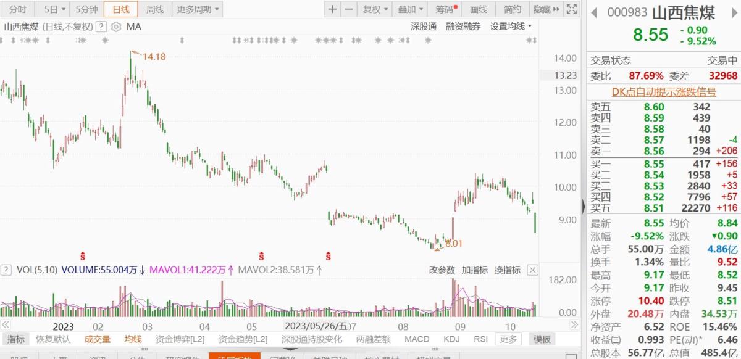
Task: Open 更多 indicators list
Action: (508, 339)
